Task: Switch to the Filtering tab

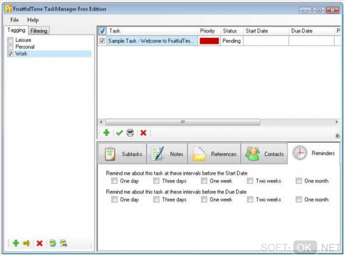Action: point(39,31)
